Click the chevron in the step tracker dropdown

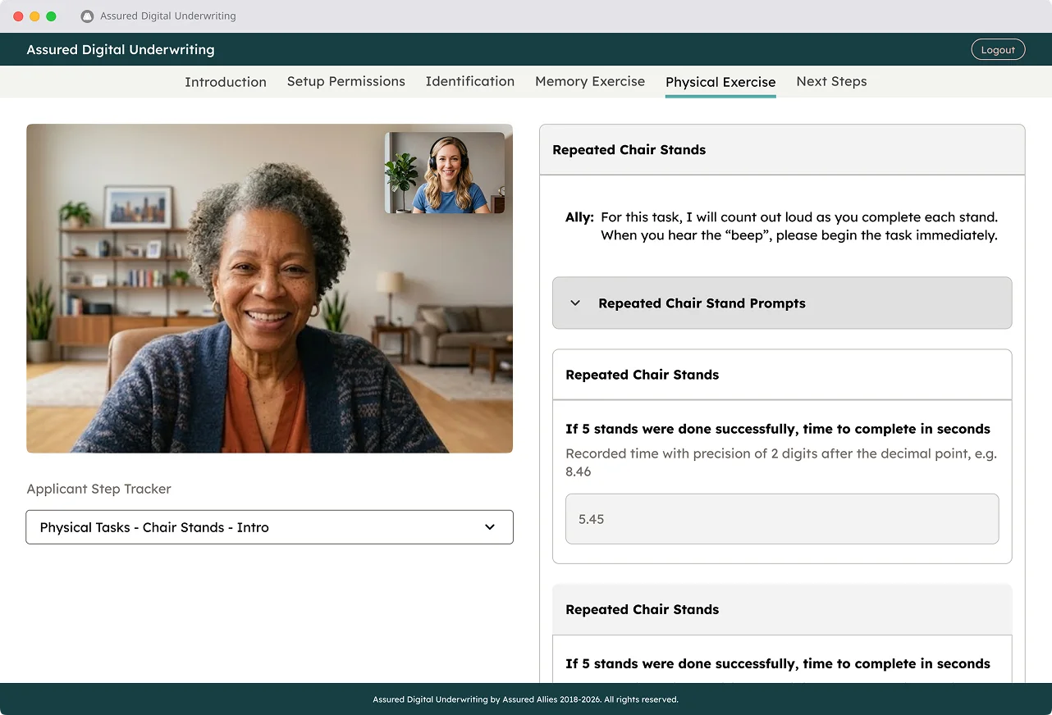tap(490, 527)
